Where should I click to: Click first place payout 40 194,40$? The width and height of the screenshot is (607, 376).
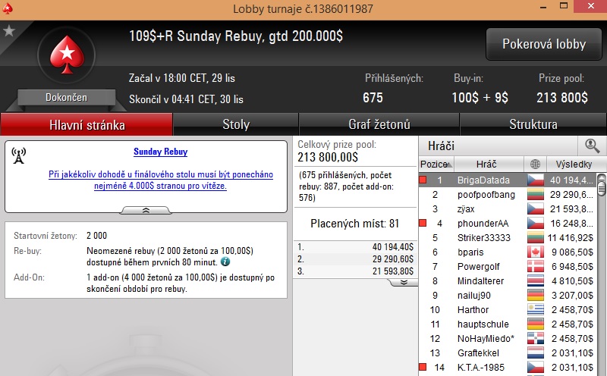pyautogui.click(x=392, y=247)
